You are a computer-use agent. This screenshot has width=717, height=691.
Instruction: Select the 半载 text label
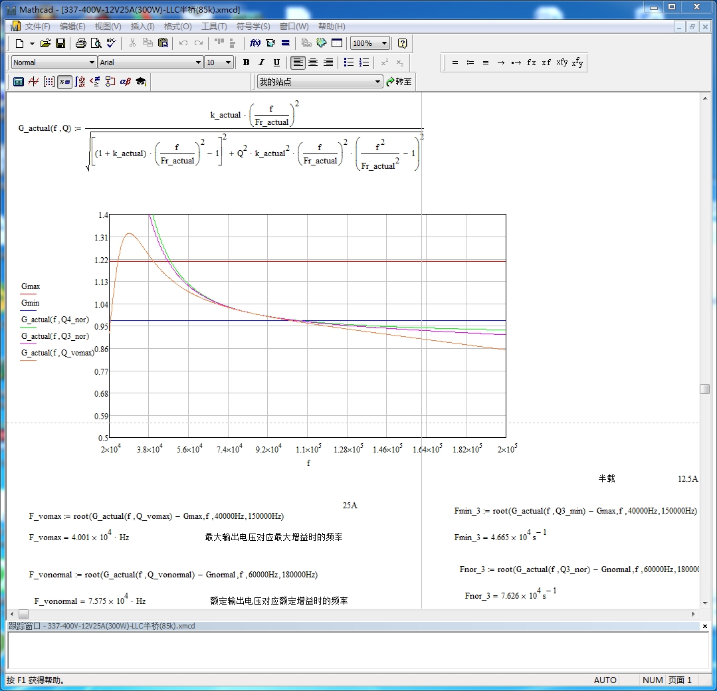pos(607,478)
